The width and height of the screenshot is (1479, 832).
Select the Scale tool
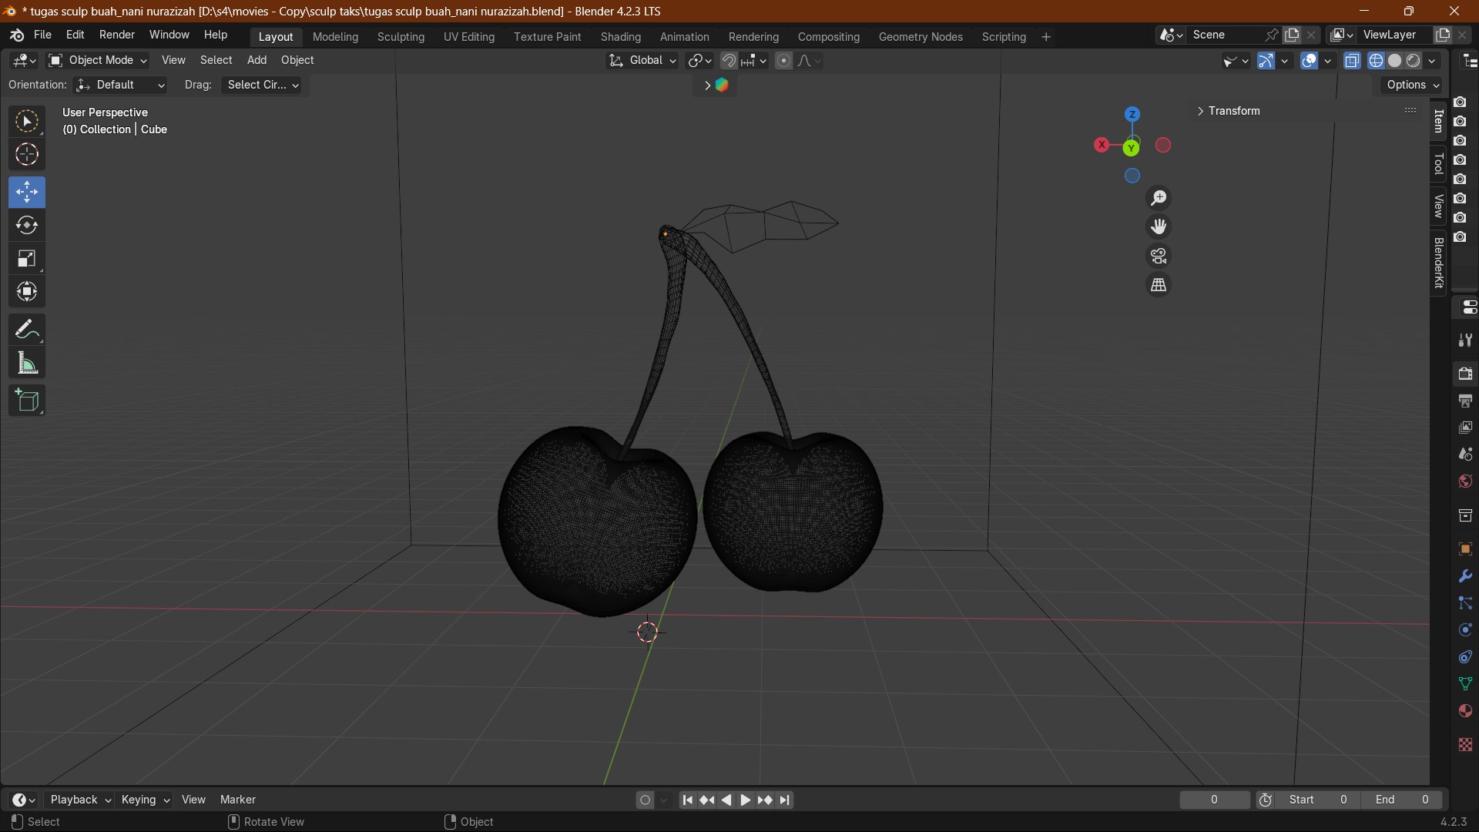tap(27, 258)
